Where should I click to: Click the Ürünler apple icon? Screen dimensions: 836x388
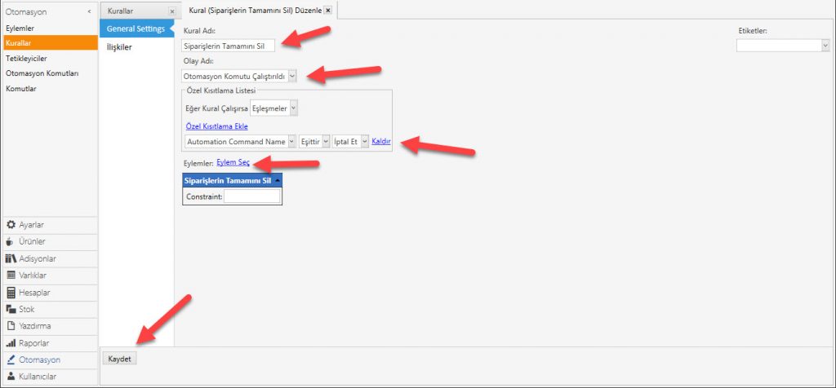click(11, 241)
